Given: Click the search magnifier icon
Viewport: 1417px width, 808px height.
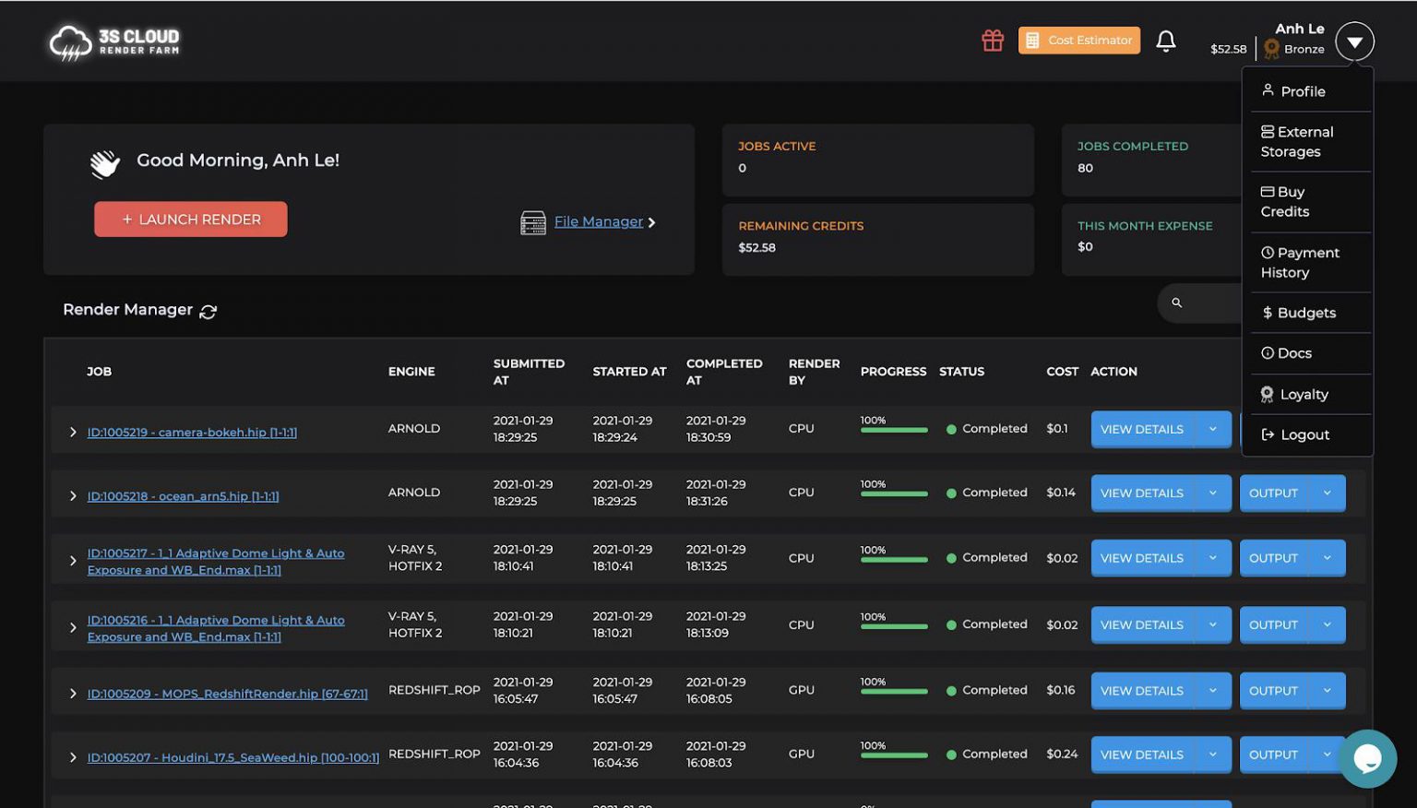Looking at the screenshot, I should click(1176, 303).
